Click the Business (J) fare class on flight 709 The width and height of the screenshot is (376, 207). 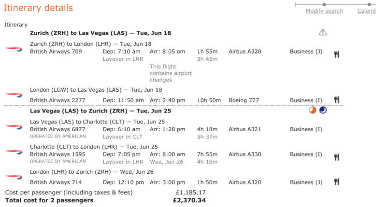point(306,52)
